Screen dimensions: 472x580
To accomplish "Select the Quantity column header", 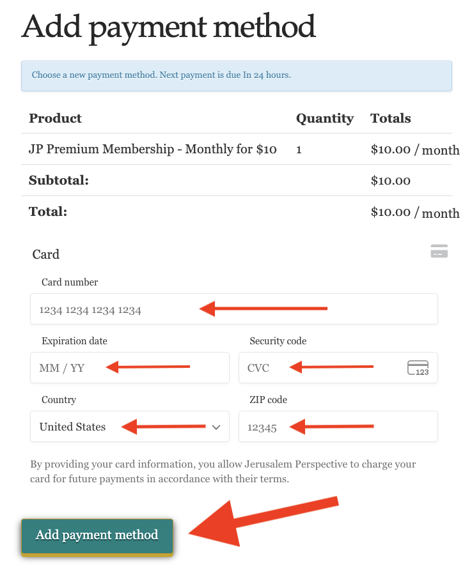I will (x=324, y=118).
